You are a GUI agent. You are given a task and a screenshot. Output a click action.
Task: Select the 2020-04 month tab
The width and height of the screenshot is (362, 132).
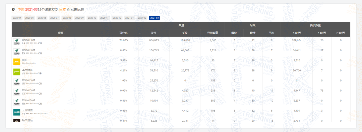(x=17, y=18)
